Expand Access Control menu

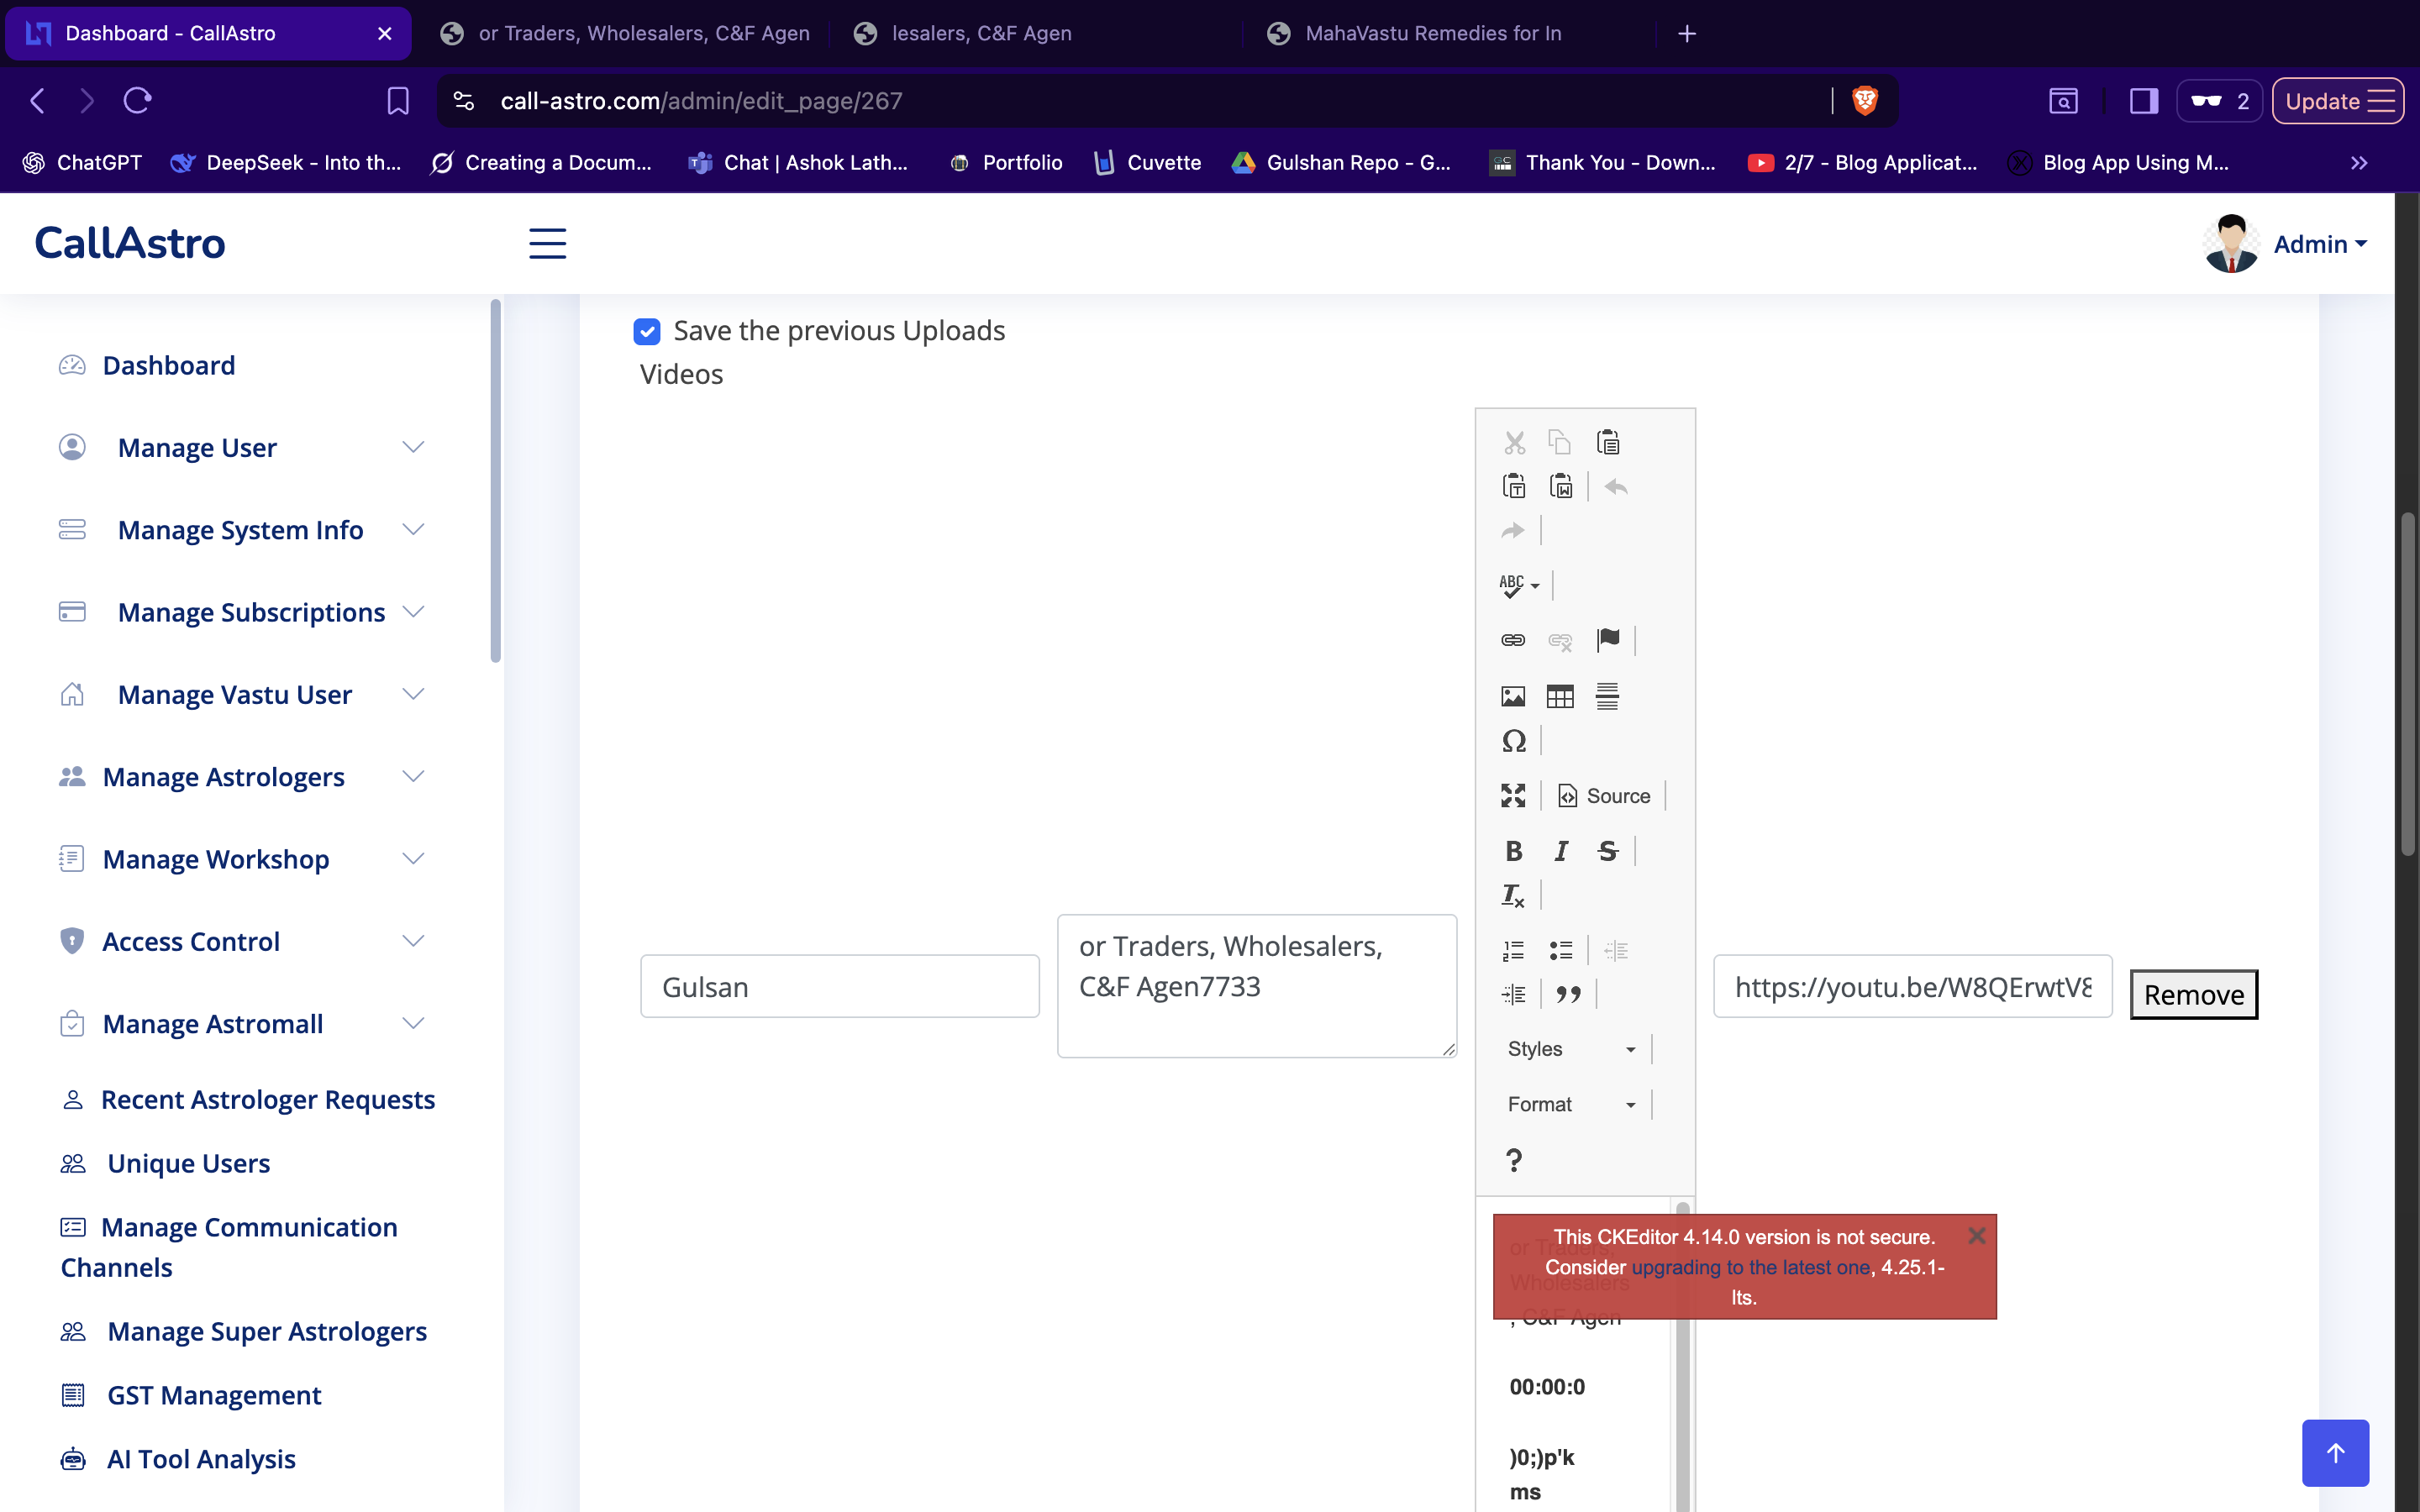(x=242, y=941)
